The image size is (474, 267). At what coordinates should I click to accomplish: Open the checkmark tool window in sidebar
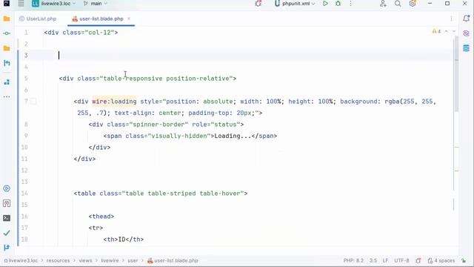pyautogui.click(x=7, y=233)
